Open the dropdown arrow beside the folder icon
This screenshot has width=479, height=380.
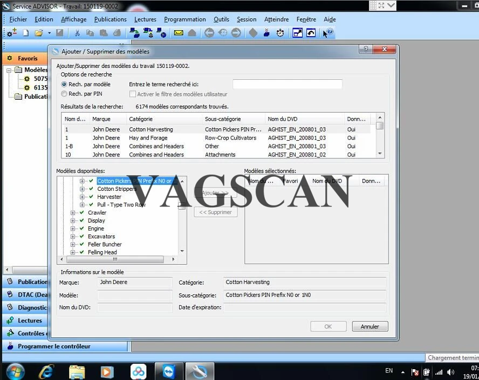pyautogui.click(x=49, y=33)
